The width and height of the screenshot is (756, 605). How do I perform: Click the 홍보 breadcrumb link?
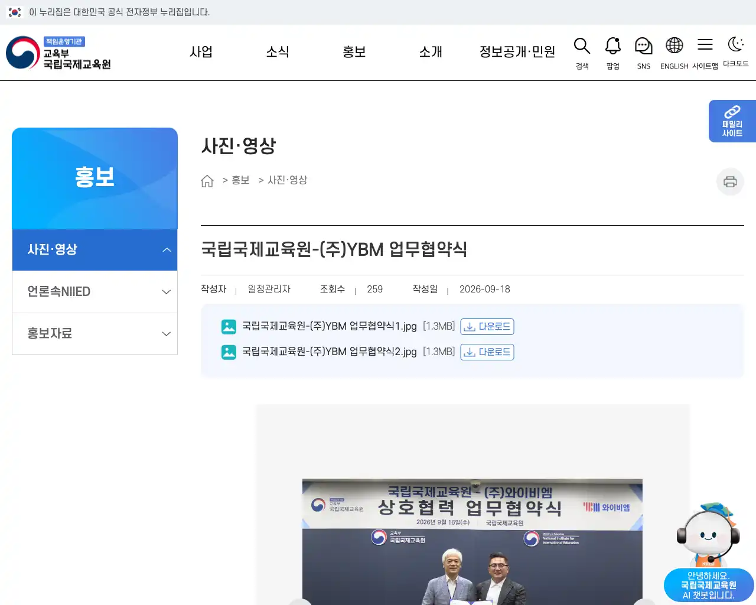(240, 180)
